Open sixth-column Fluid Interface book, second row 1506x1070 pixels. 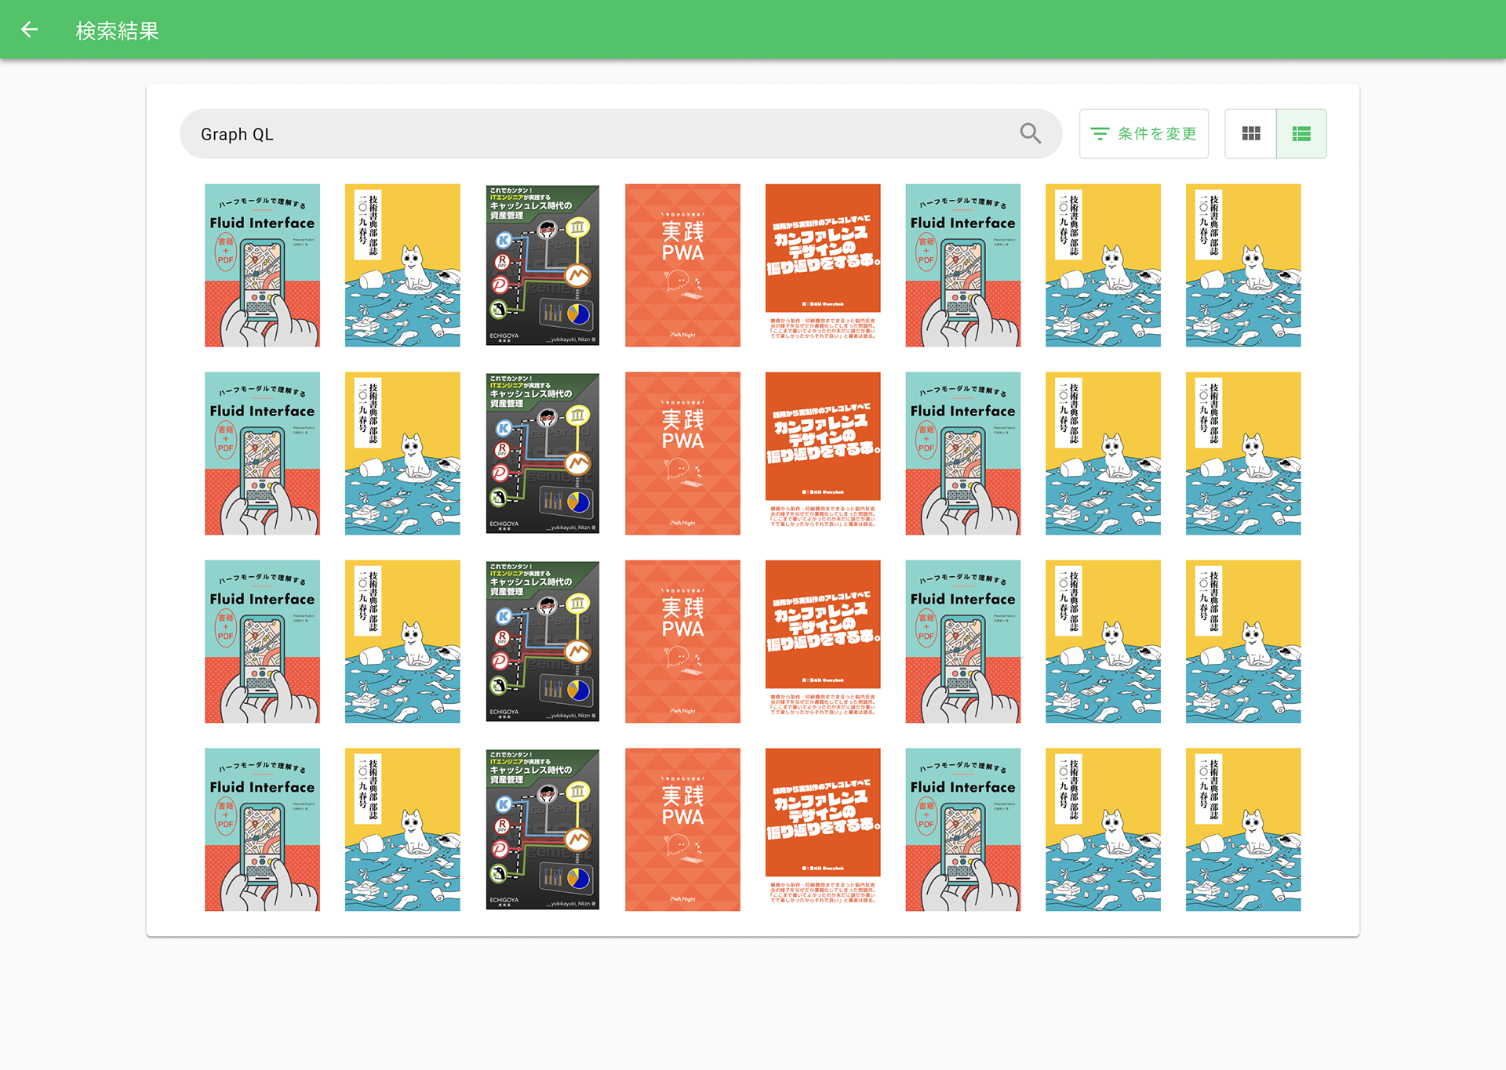click(x=962, y=453)
